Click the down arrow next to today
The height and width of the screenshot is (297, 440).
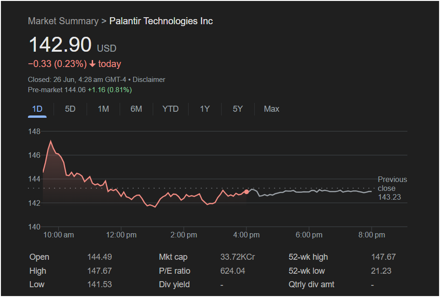click(x=92, y=64)
